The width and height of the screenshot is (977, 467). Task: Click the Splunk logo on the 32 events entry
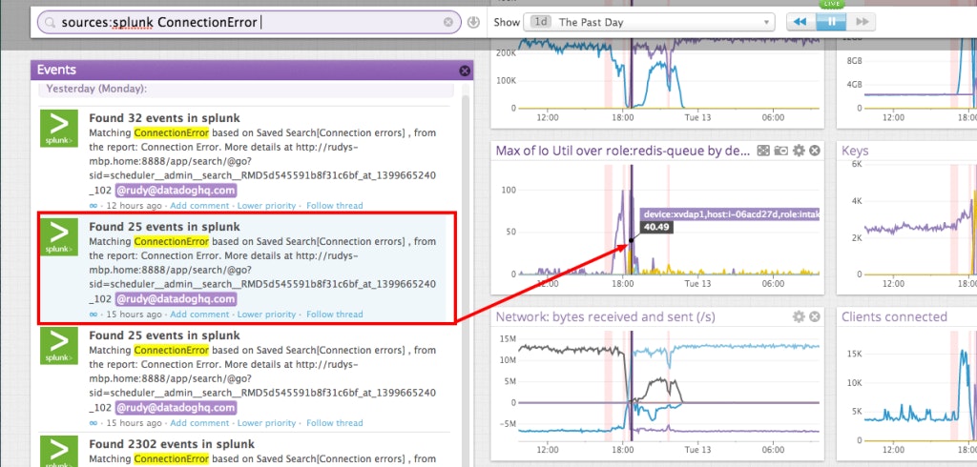(59, 129)
